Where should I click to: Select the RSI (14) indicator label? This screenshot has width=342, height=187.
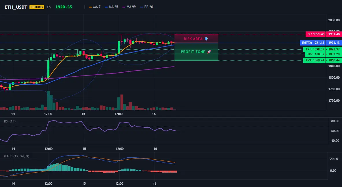click(10, 121)
